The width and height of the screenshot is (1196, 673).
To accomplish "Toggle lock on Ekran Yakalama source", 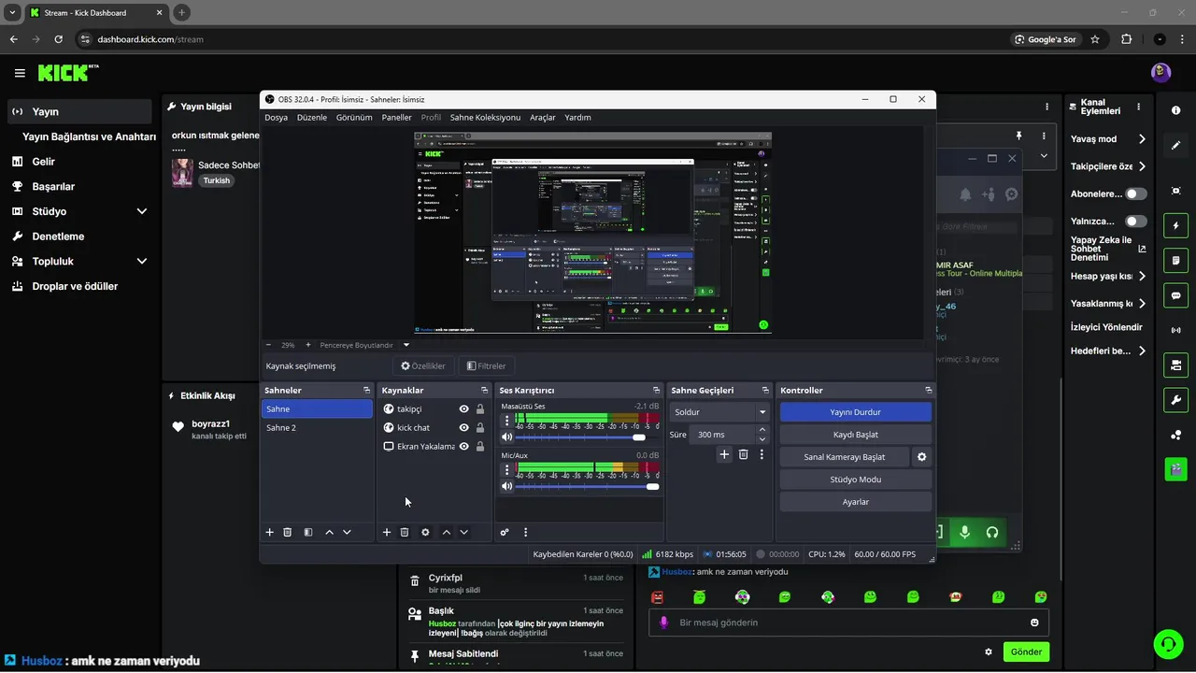I will coord(480,447).
